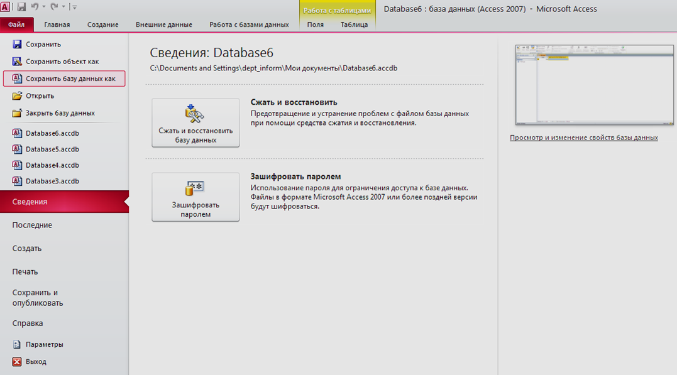The height and width of the screenshot is (375, 677).
Task: Open the Redo history dropdown arrow
Action: pos(63,6)
